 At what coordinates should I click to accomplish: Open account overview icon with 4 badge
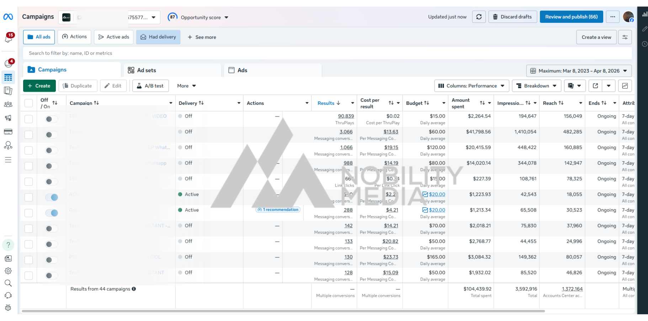[x=9, y=63]
